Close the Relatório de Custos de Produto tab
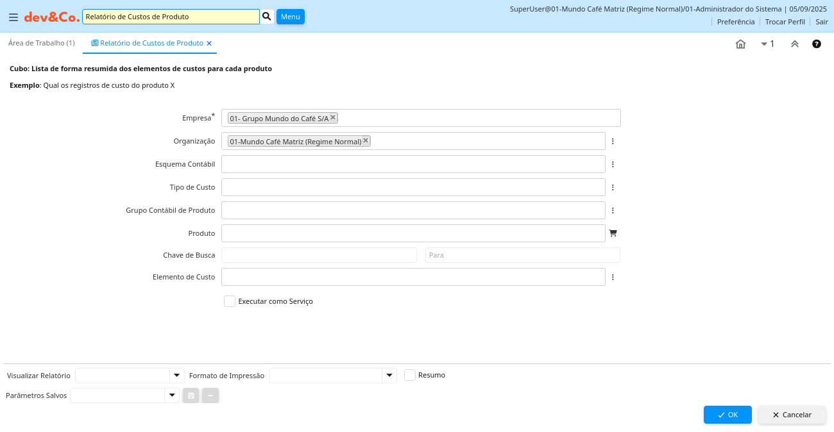 coord(209,44)
